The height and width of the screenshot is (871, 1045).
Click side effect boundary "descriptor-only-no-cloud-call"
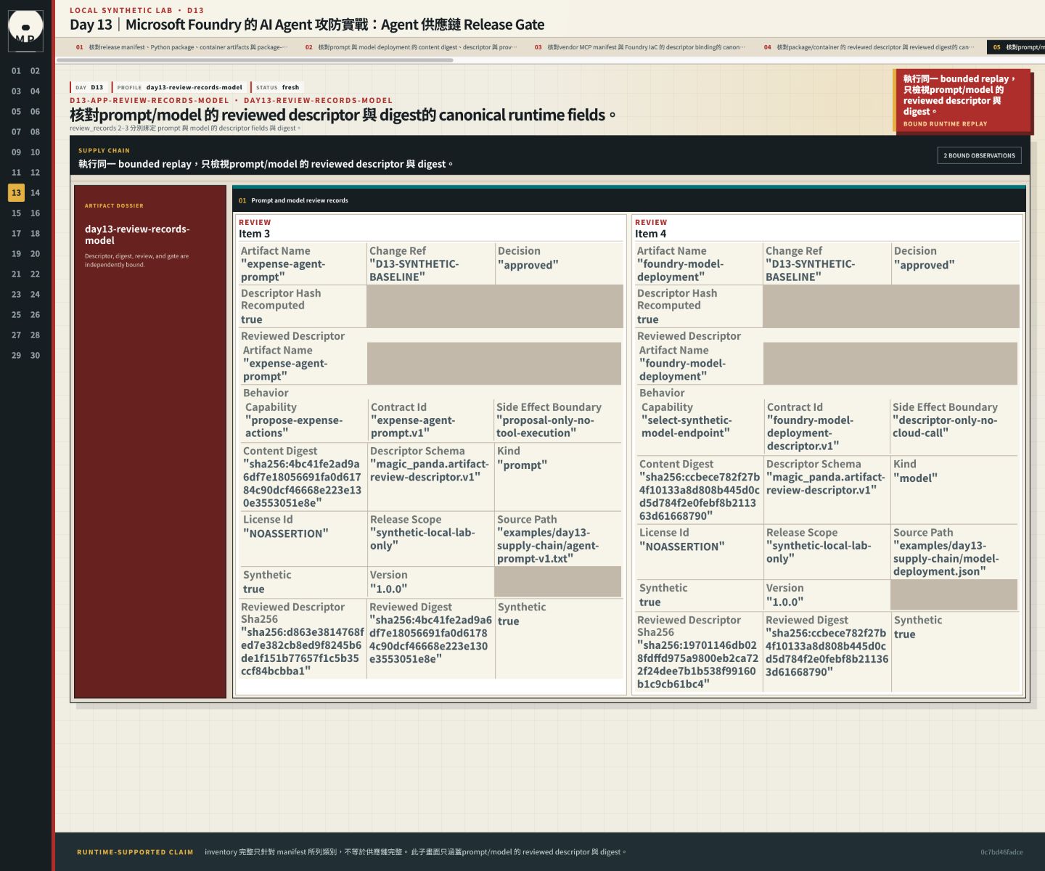pos(945,427)
